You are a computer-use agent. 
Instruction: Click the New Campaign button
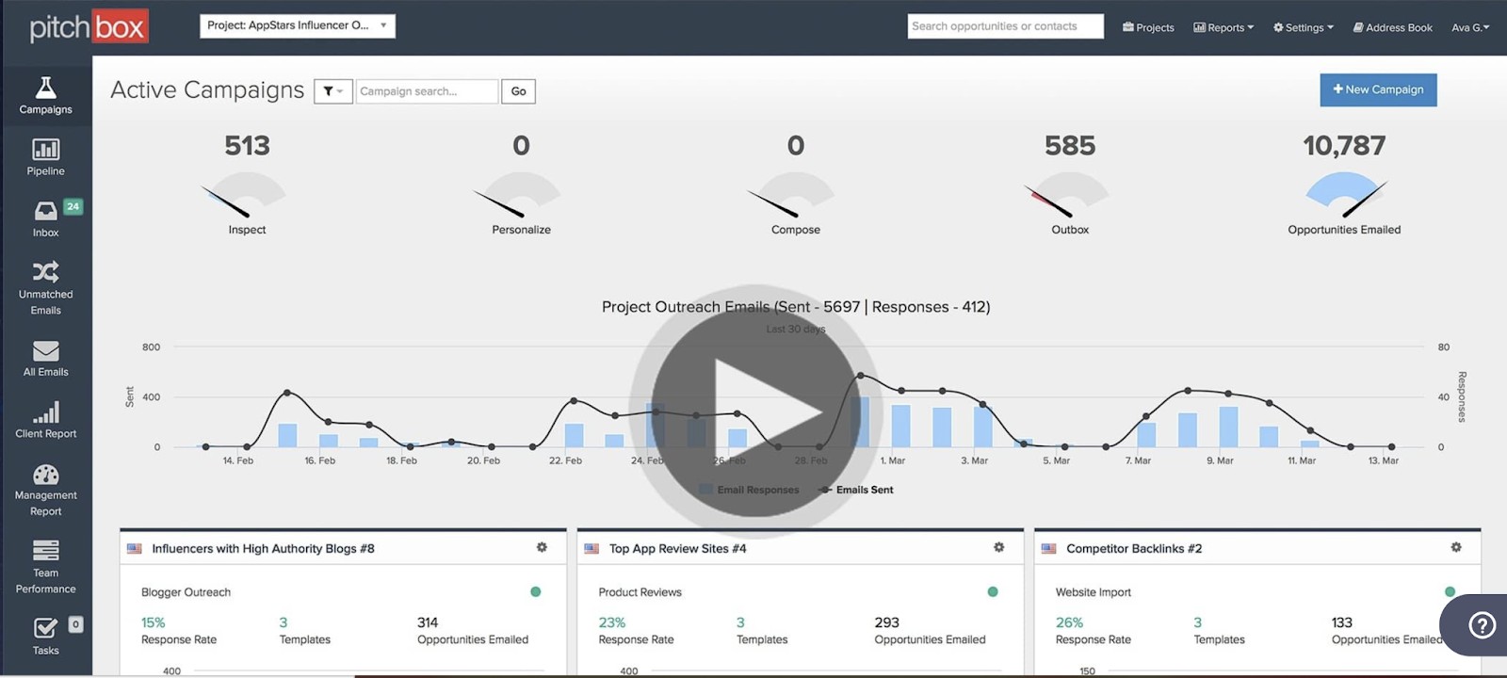tap(1378, 89)
